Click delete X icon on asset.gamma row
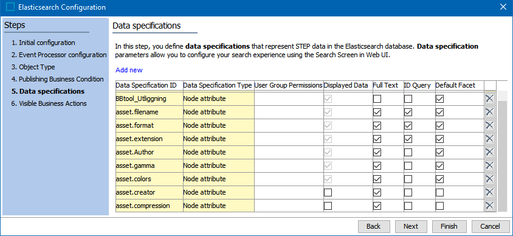513x236 pixels. coord(490,165)
